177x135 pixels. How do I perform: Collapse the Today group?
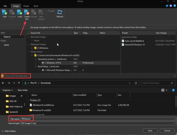28,100
